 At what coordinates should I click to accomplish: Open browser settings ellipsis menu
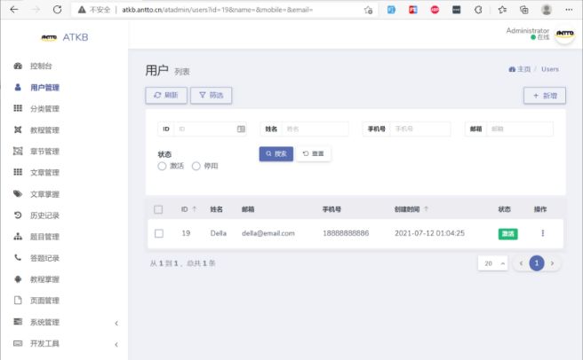[x=569, y=10]
